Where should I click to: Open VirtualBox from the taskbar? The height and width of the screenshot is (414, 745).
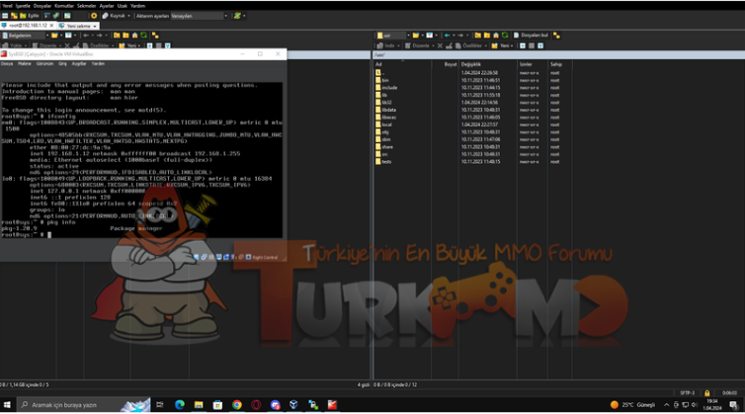pyautogui.click(x=293, y=405)
